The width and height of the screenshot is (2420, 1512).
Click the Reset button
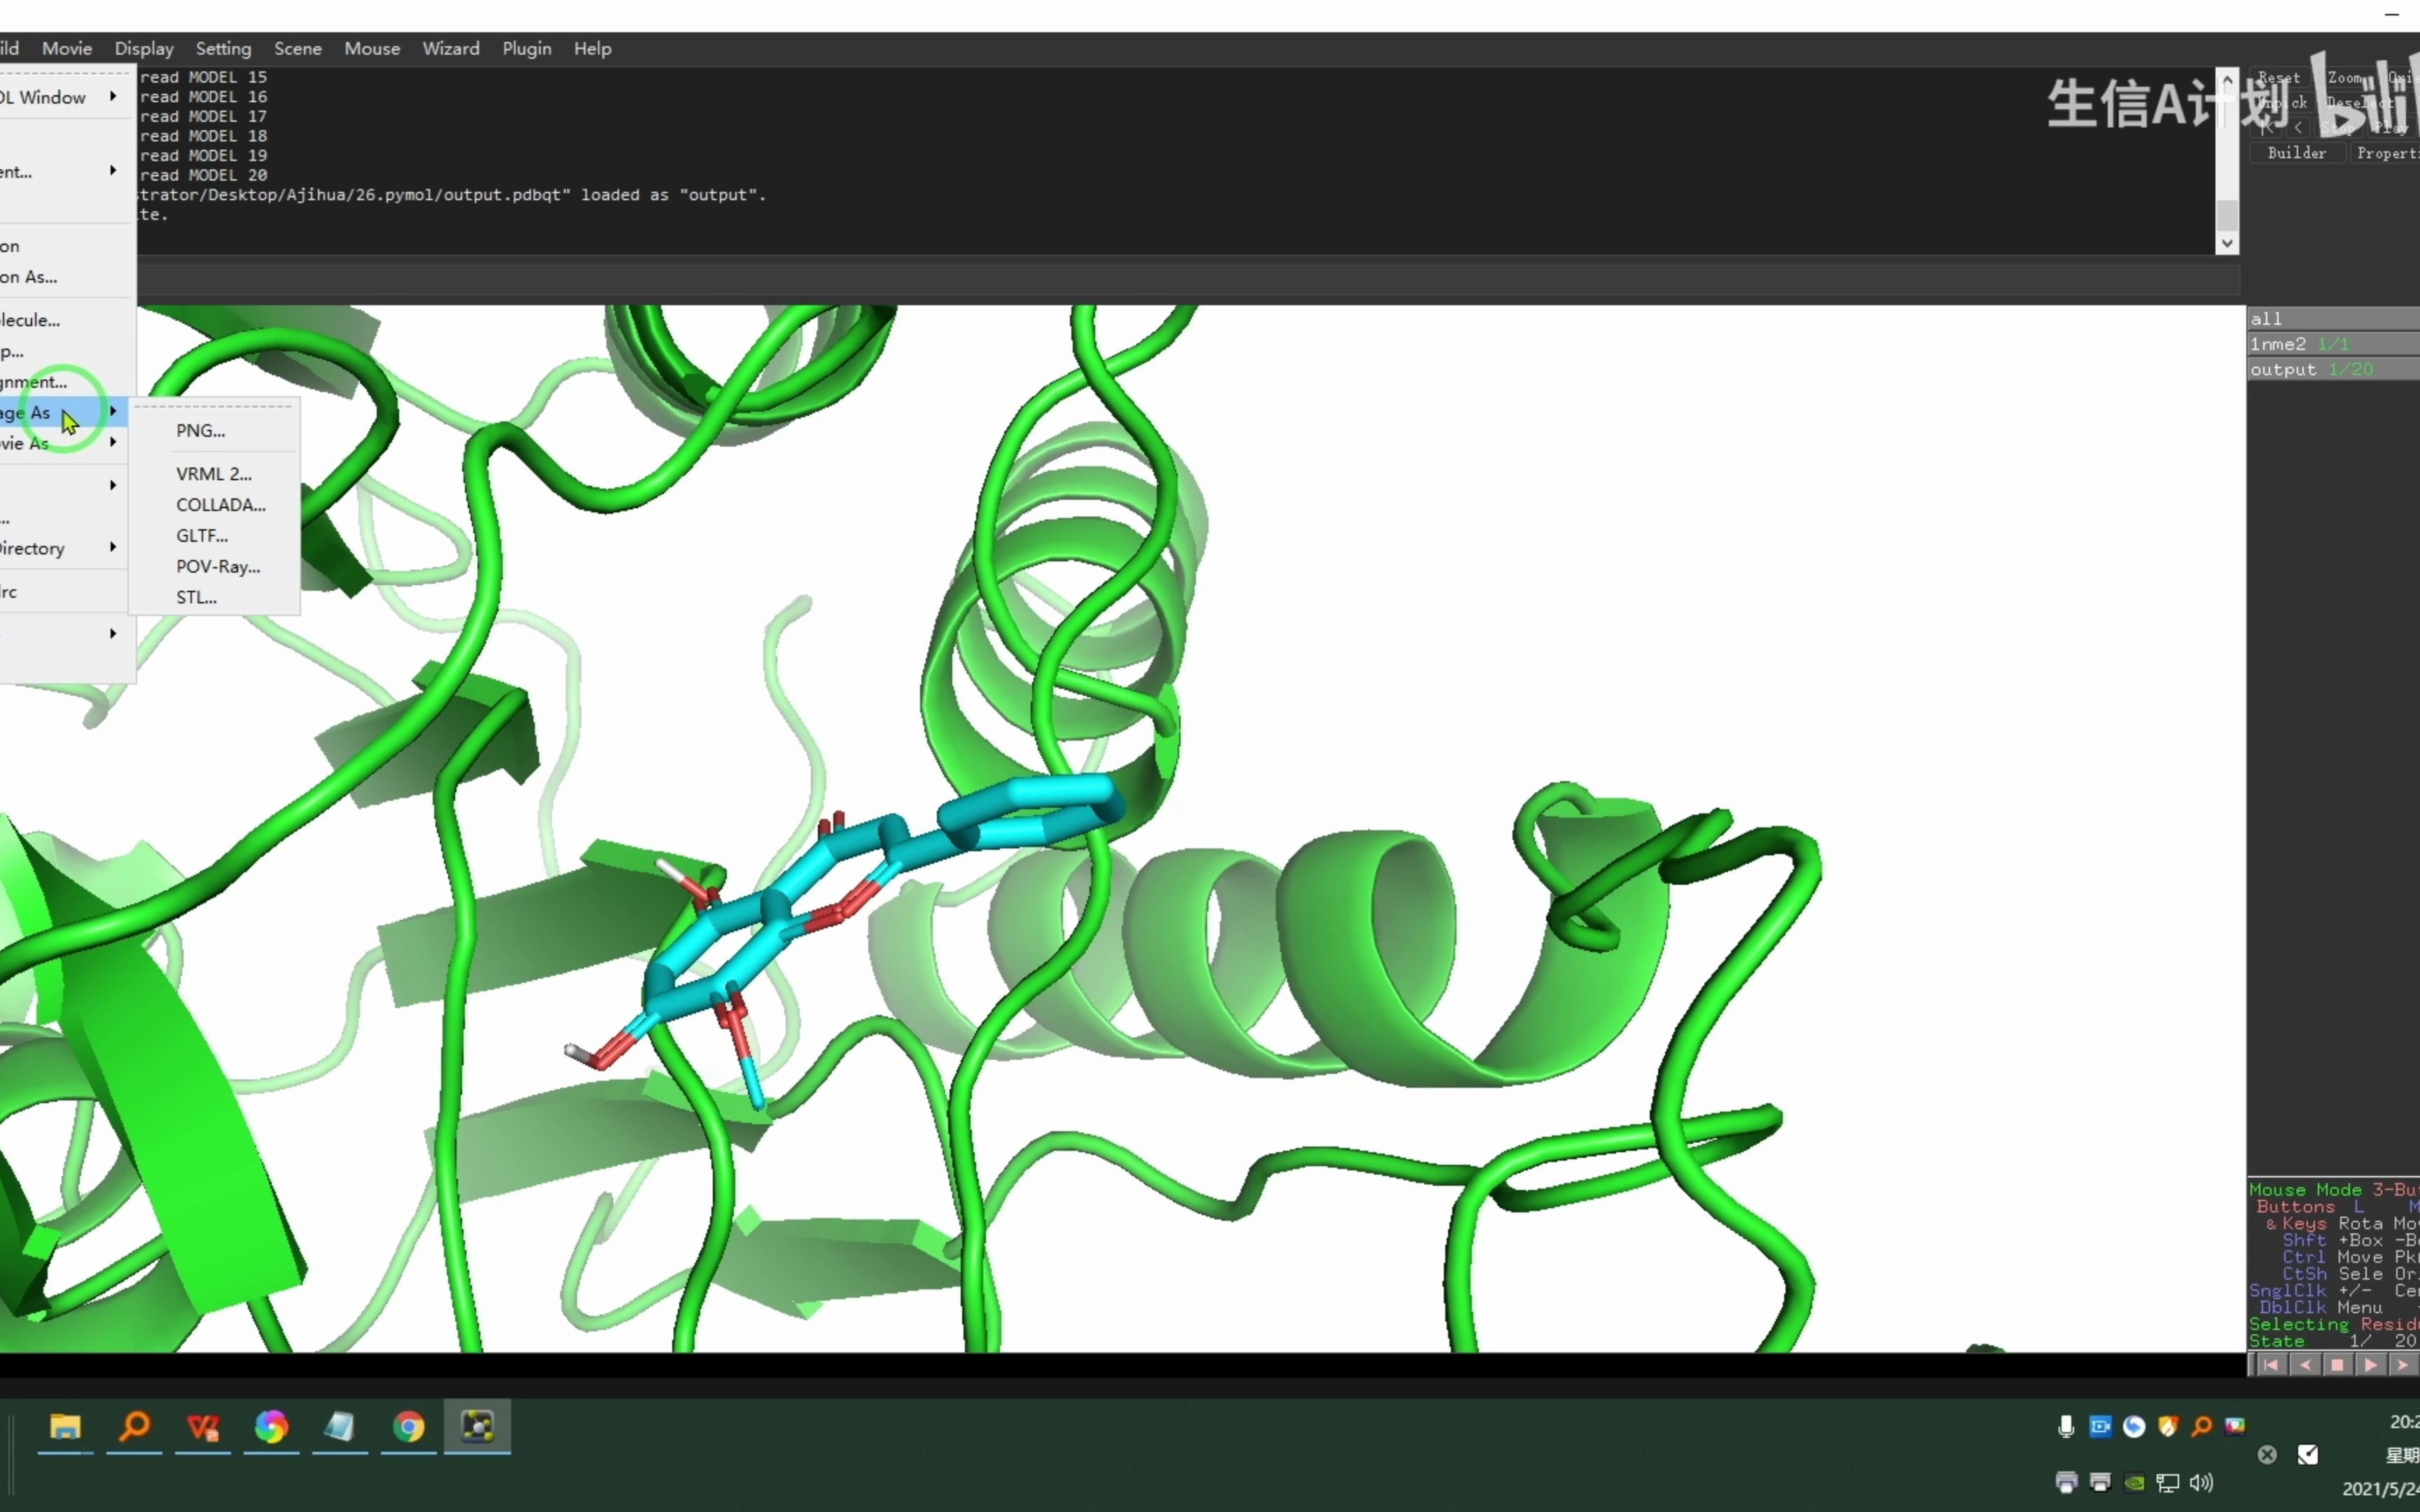click(x=2279, y=77)
